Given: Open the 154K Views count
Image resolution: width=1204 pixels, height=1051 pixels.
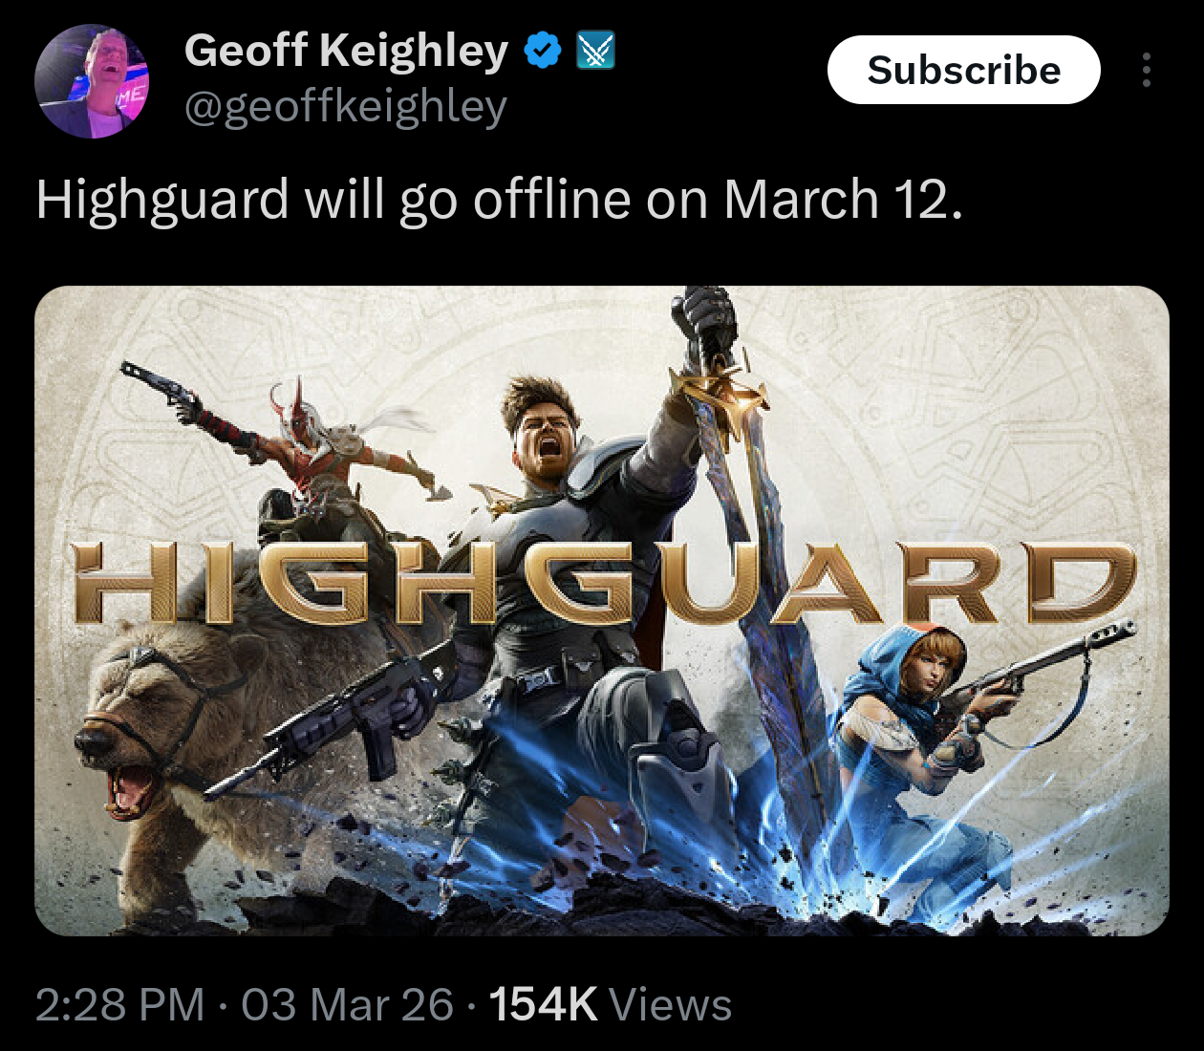Looking at the screenshot, I should pos(611,1005).
